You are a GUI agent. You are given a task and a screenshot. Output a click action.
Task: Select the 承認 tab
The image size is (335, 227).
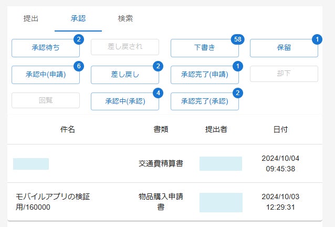[78, 19]
